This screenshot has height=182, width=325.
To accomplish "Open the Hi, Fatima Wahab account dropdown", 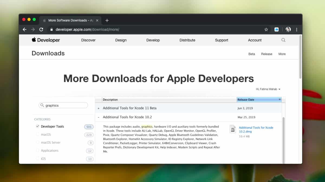I will 268,89.
